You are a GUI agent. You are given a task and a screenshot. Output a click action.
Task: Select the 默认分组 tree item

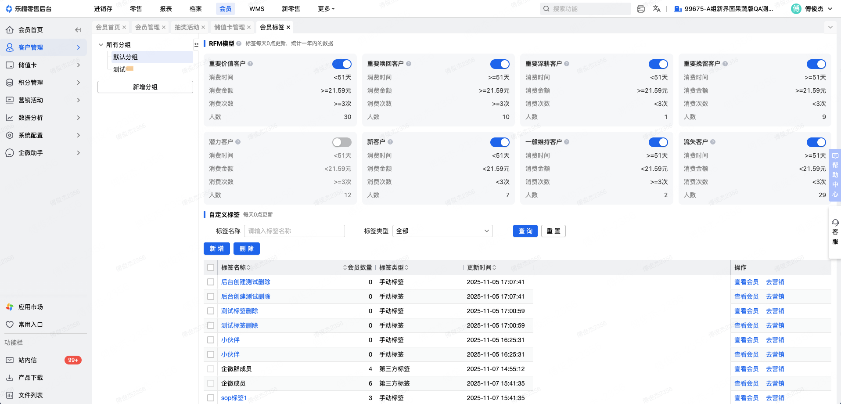(x=152, y=57)
